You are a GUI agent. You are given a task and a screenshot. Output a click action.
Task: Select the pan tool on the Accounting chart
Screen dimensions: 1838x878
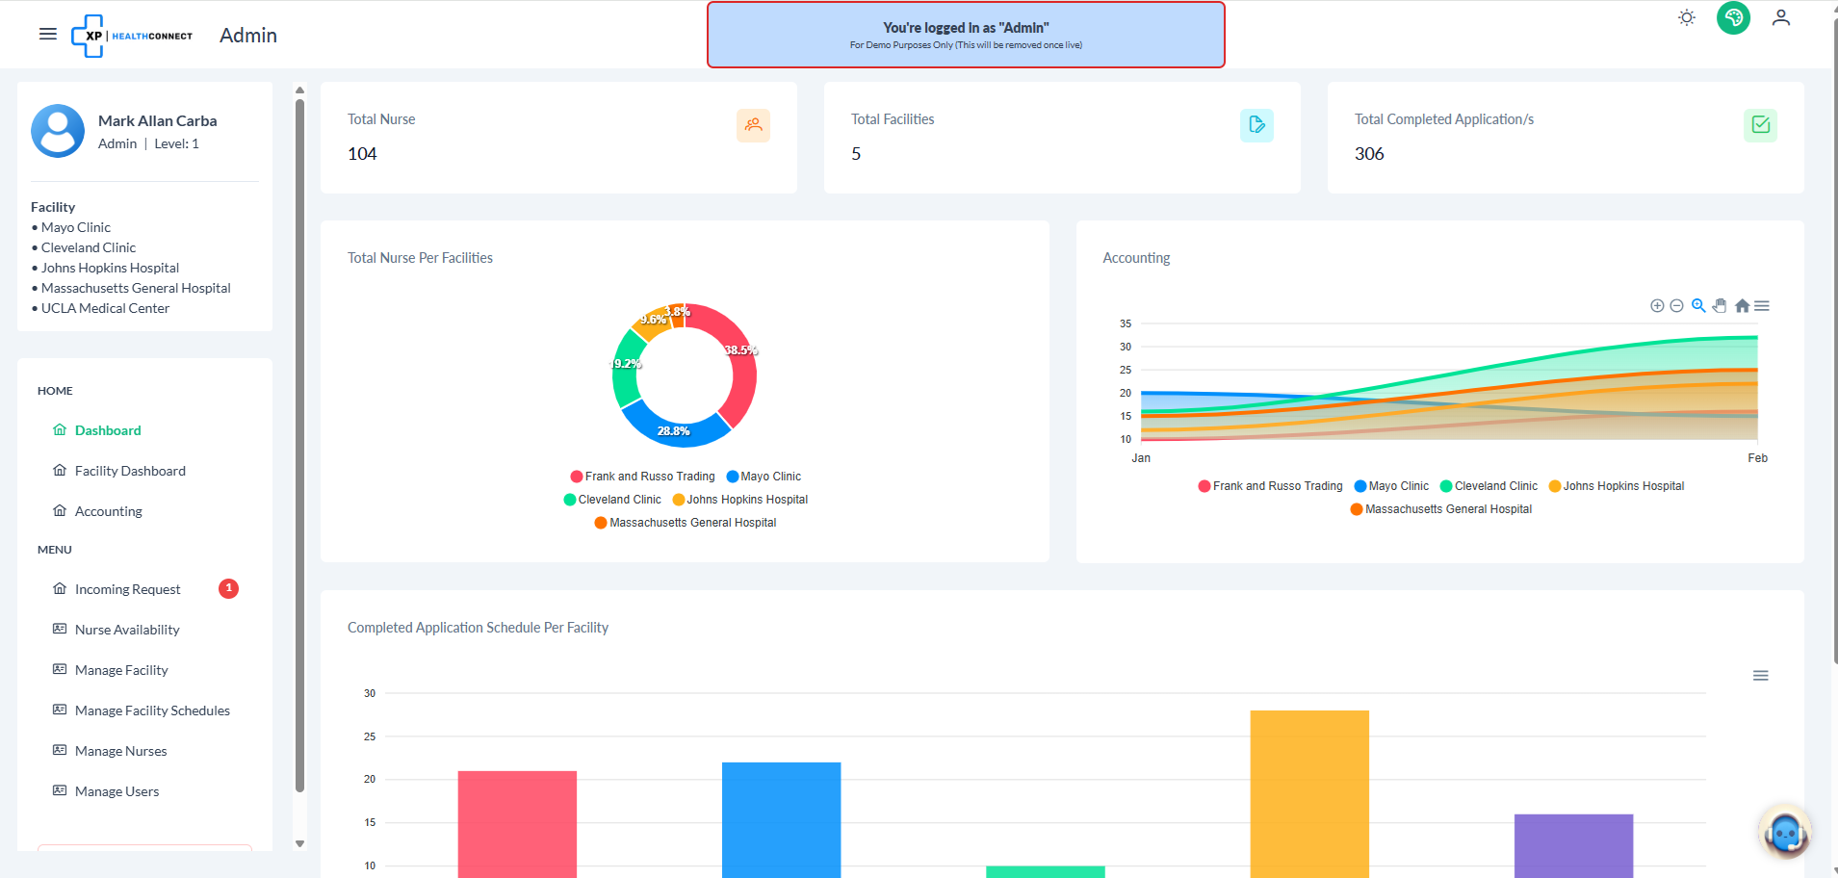(x=1720, y=305)
